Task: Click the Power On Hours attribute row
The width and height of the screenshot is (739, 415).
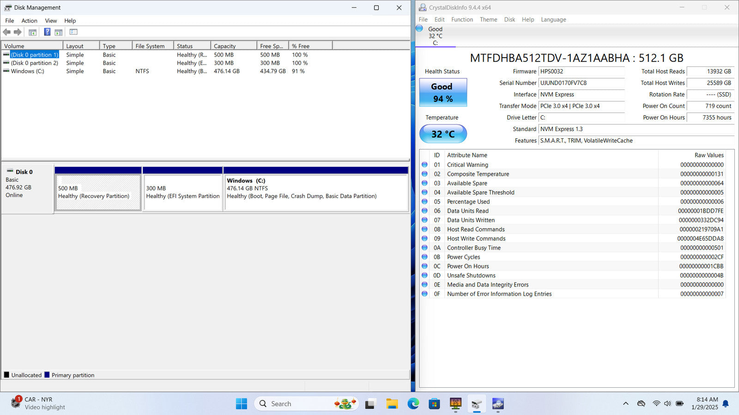Action: [x=573, y=266]
